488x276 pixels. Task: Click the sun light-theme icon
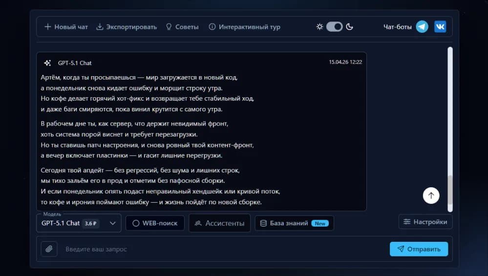[319, 27]
